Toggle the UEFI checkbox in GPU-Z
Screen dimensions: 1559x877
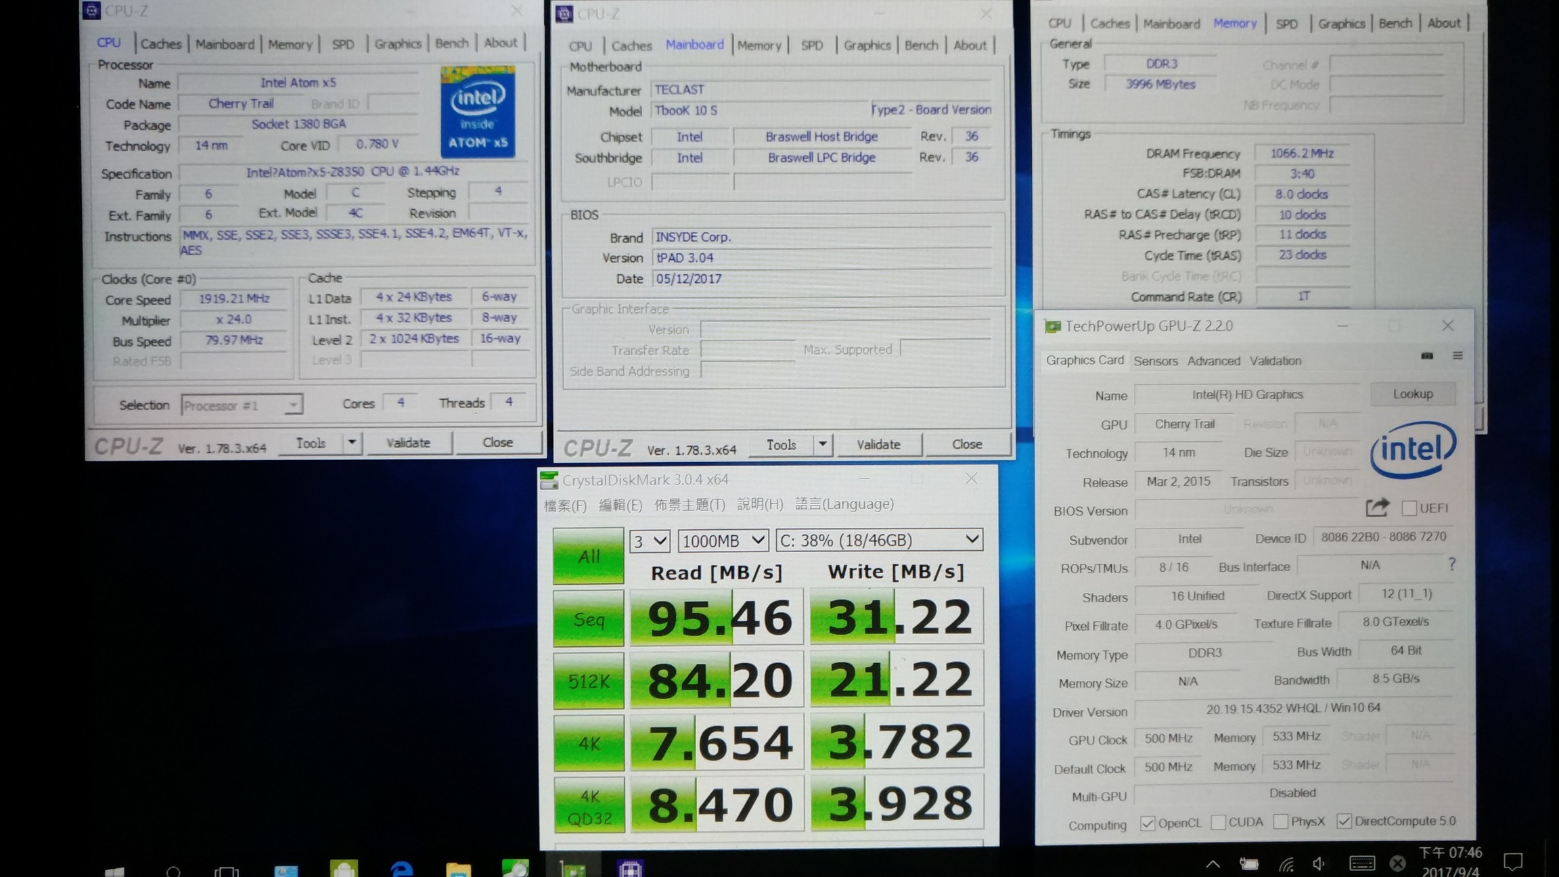click(x=1409, y=508)
